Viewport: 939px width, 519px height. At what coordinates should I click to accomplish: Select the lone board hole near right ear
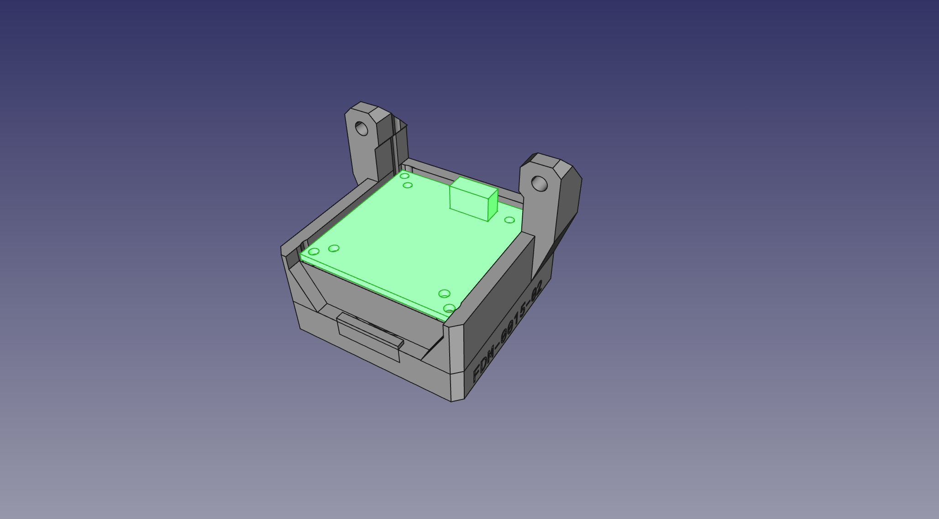509,220
